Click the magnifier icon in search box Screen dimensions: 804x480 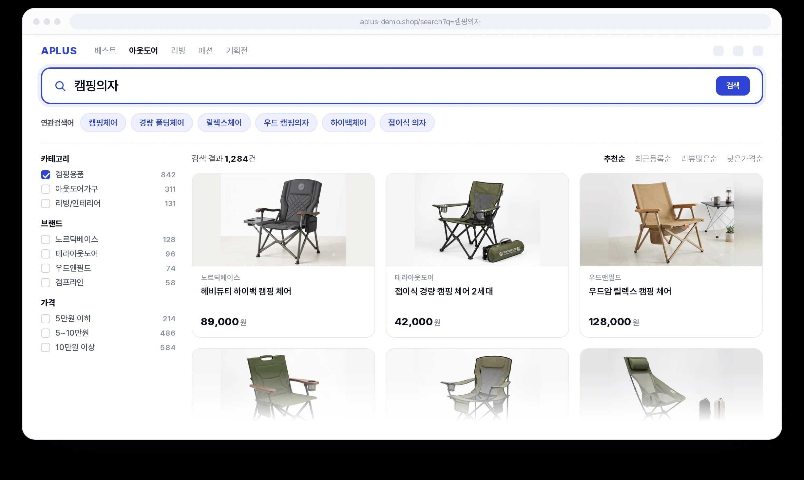pyautogui.click(x=60, y=86)
